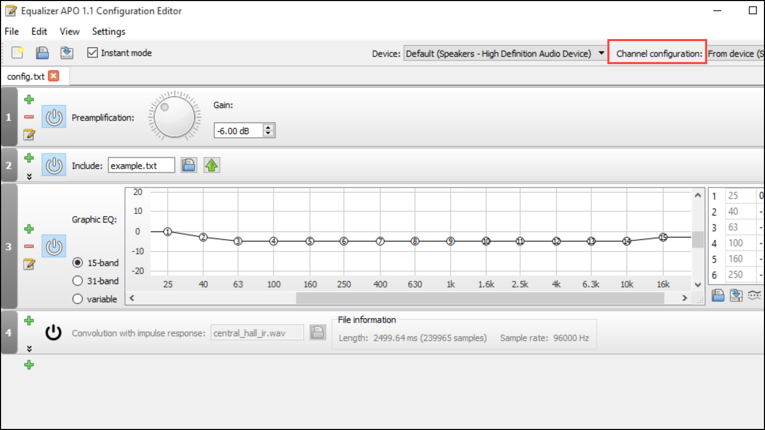Open the View menu
The width and height of the screenshot is (765, 430).
70,32
